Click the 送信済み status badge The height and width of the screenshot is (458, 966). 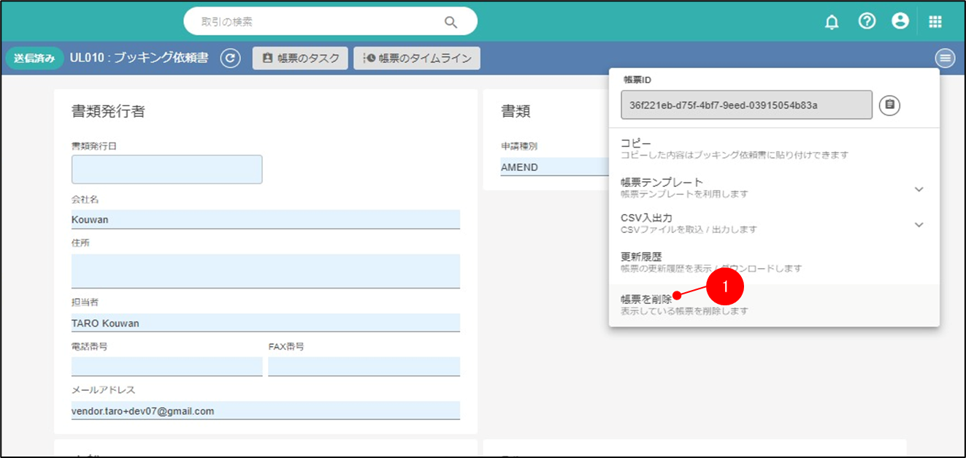click(x=34, y=58)
